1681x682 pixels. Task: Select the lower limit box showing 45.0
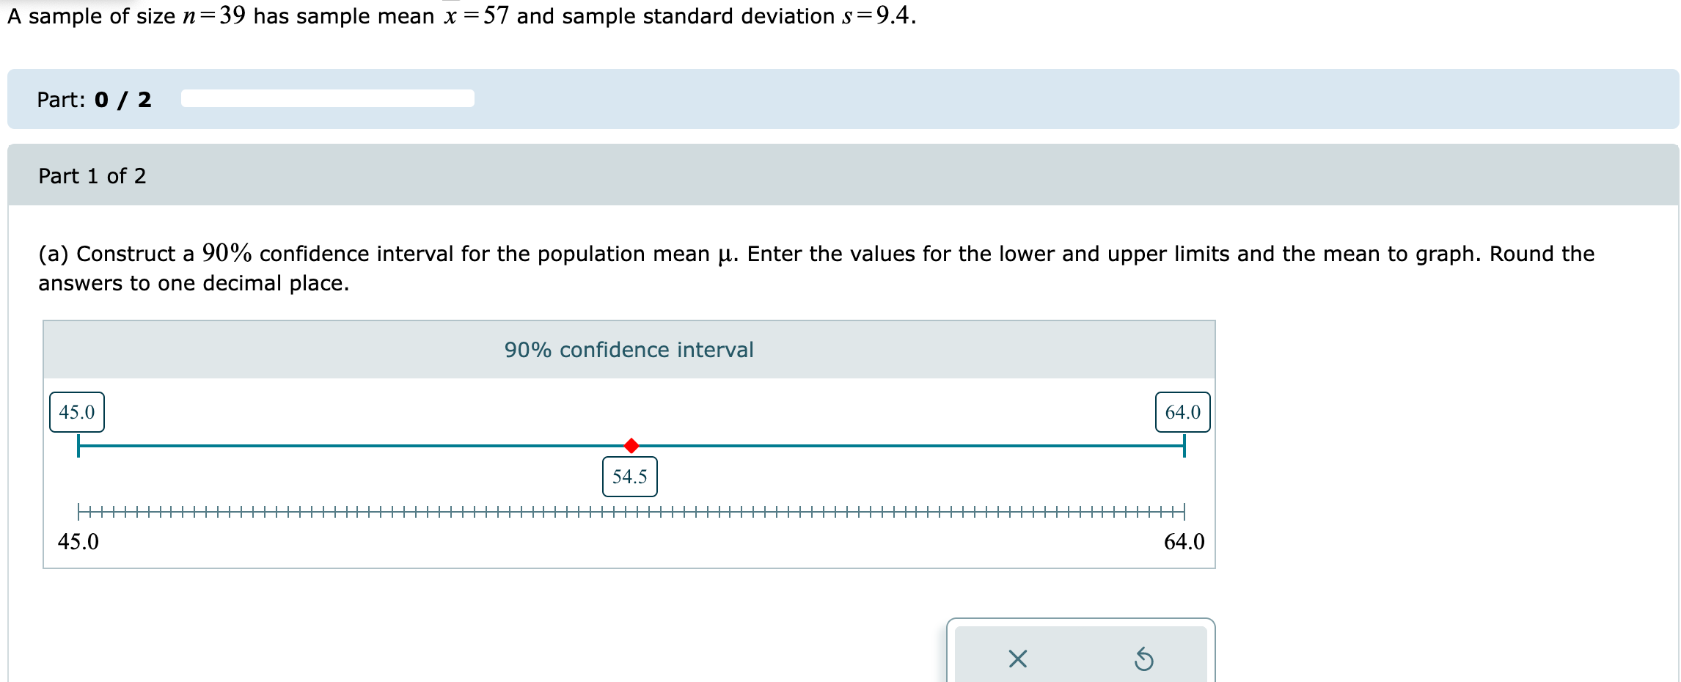coord(78,411)
